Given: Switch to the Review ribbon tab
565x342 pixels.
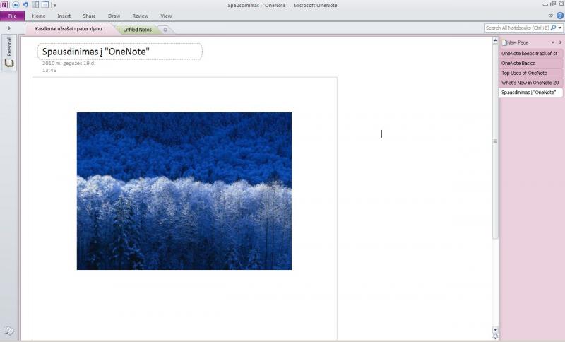Looking at the screenshot, I should (140, 16).
